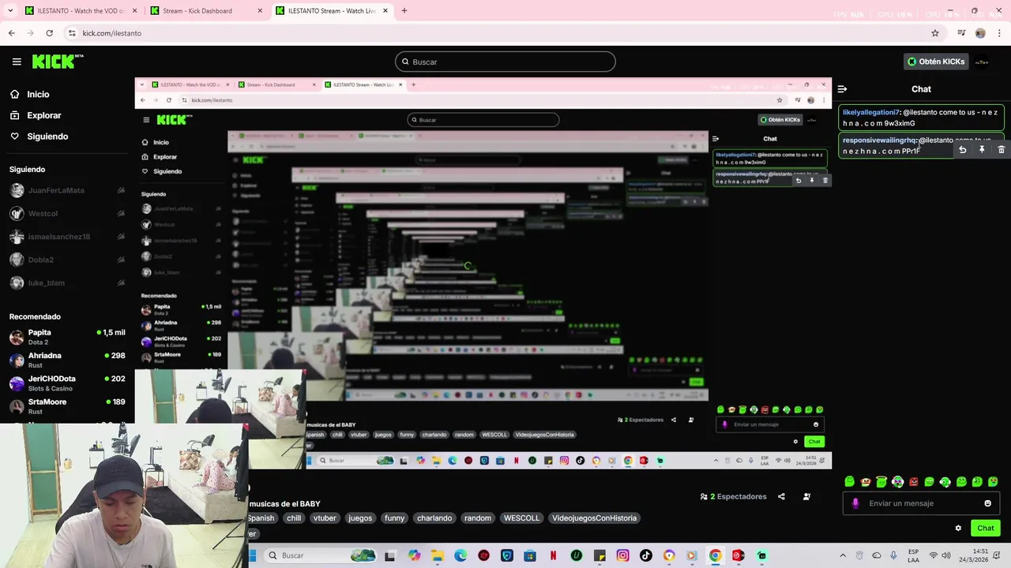Screen dimensions: 1011x568
Task: Click the likelyallegationi7 username in chat
Action: [x=871, y=113]
